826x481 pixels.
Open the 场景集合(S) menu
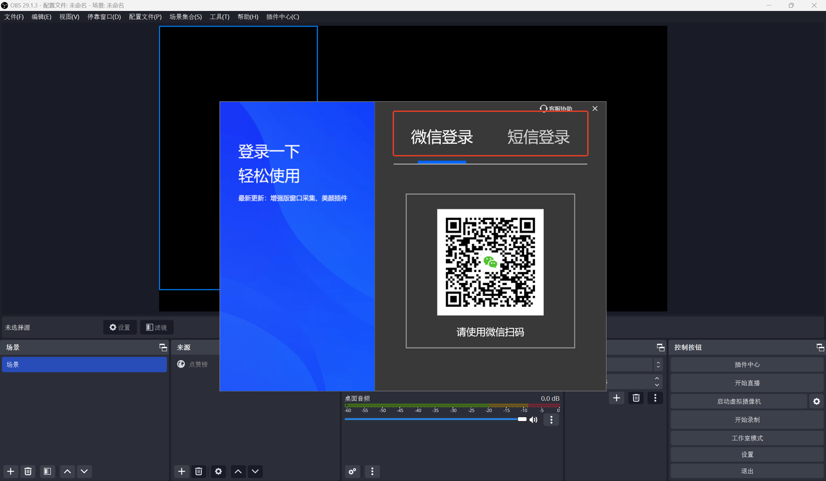(x=185, y=17)
